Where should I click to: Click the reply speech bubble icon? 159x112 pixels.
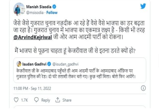[x=36, y=100]
